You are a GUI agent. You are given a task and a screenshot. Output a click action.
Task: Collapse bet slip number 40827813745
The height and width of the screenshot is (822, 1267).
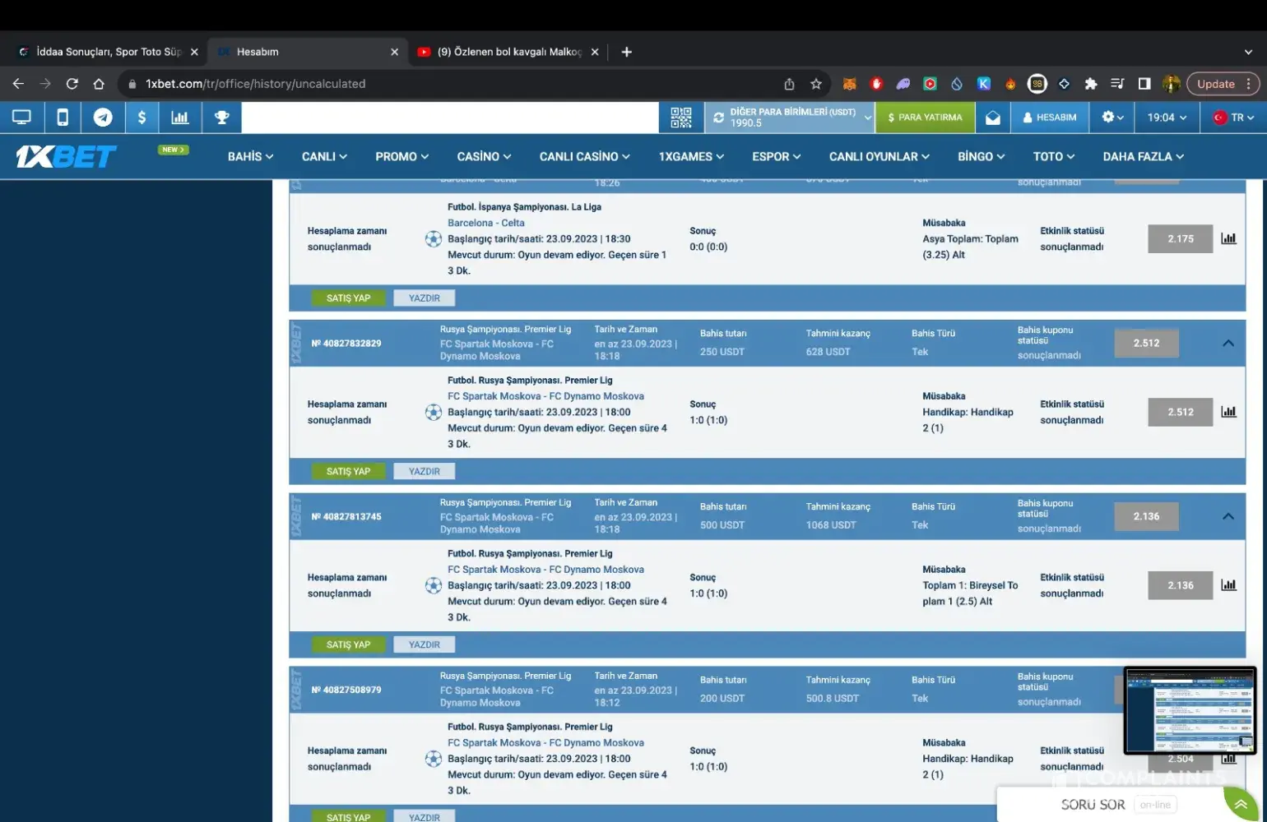[1228, 516]
